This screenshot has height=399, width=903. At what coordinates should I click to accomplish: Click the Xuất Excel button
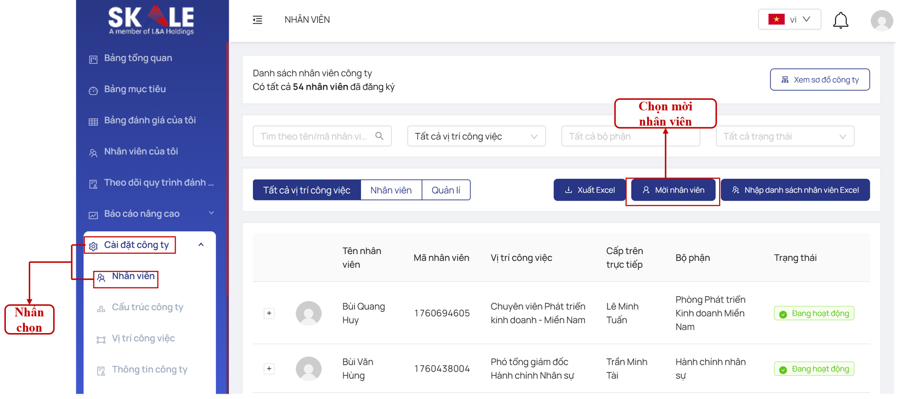(x=589, y=190)
